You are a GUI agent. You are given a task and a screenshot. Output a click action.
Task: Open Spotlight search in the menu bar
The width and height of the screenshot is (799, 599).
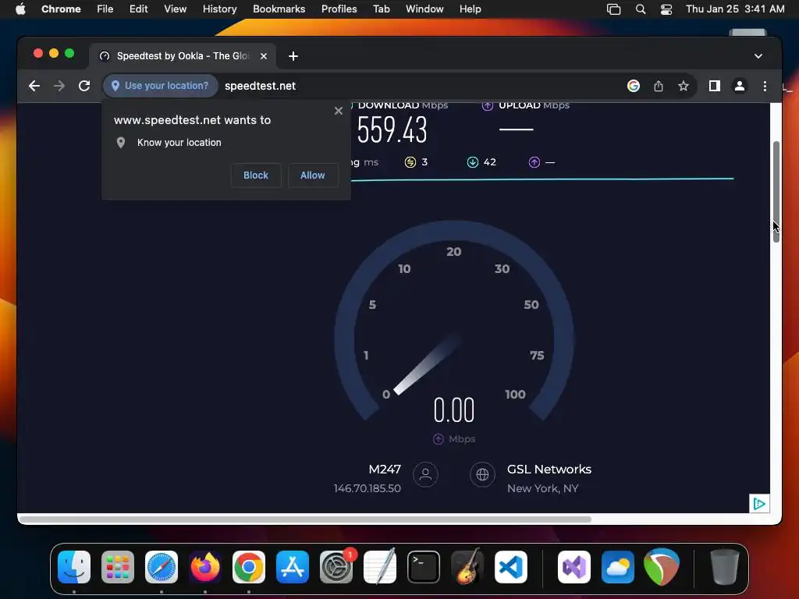coord(641,9)
